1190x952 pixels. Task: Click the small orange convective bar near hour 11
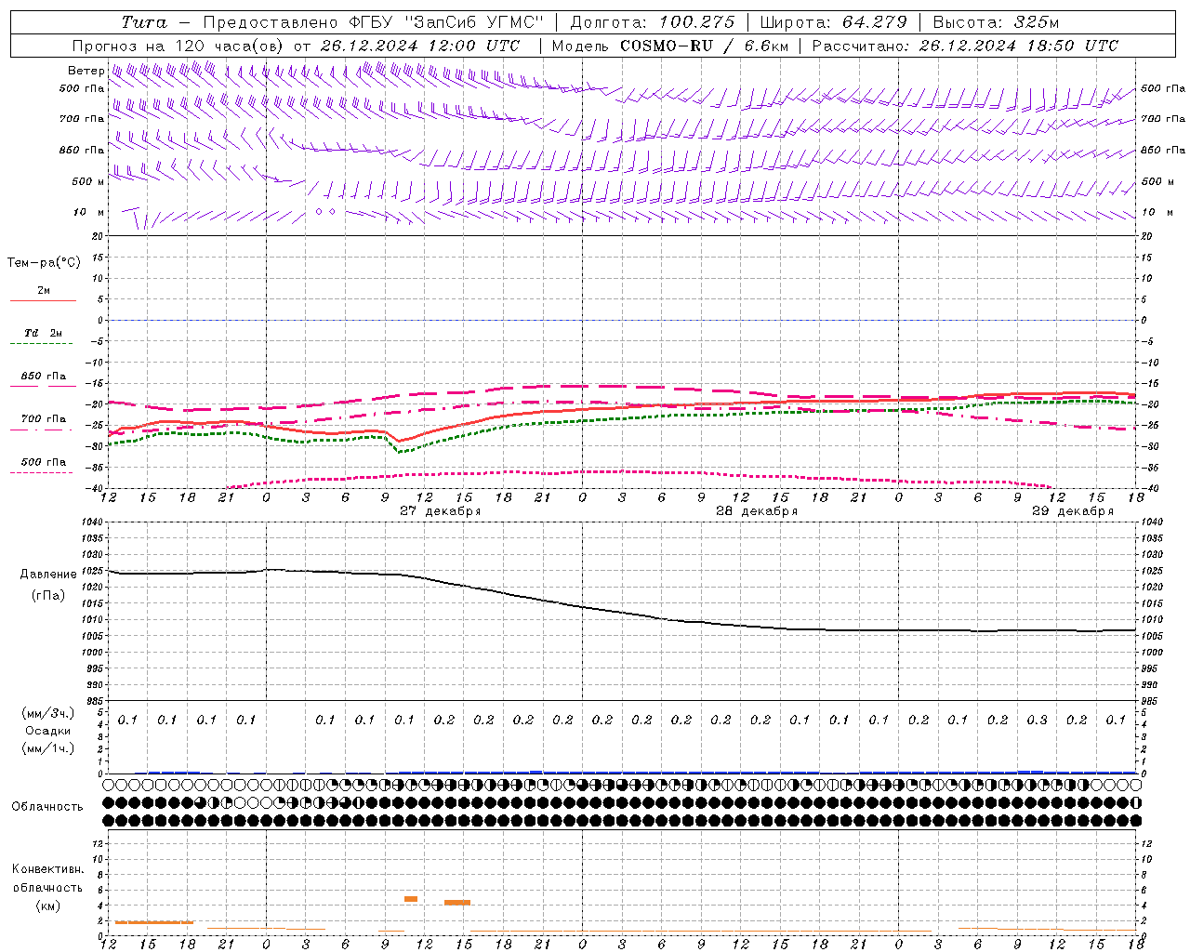411,899
